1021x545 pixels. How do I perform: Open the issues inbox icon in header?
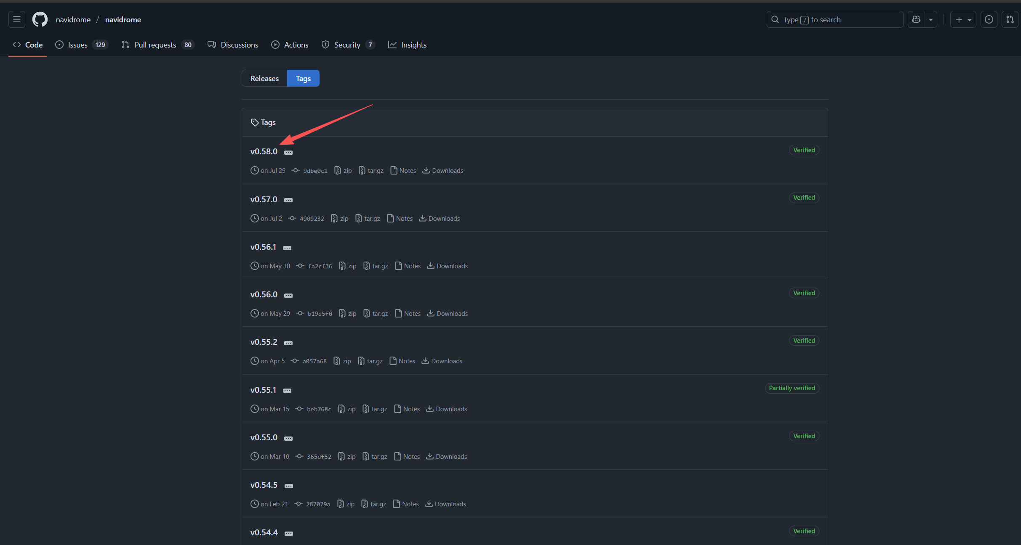989,19
